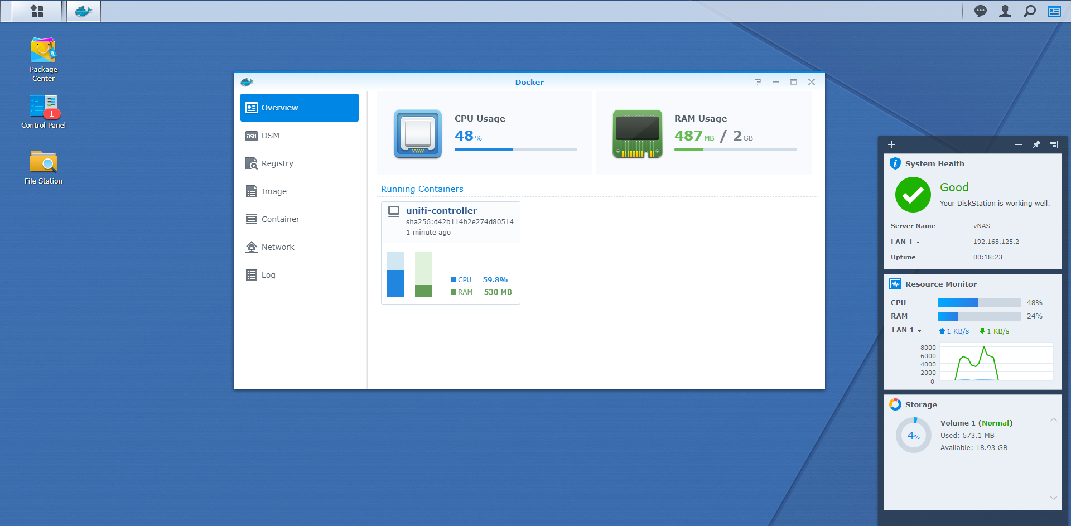
Task: Open the unifi-controller container name link
Action: (441, 211)
